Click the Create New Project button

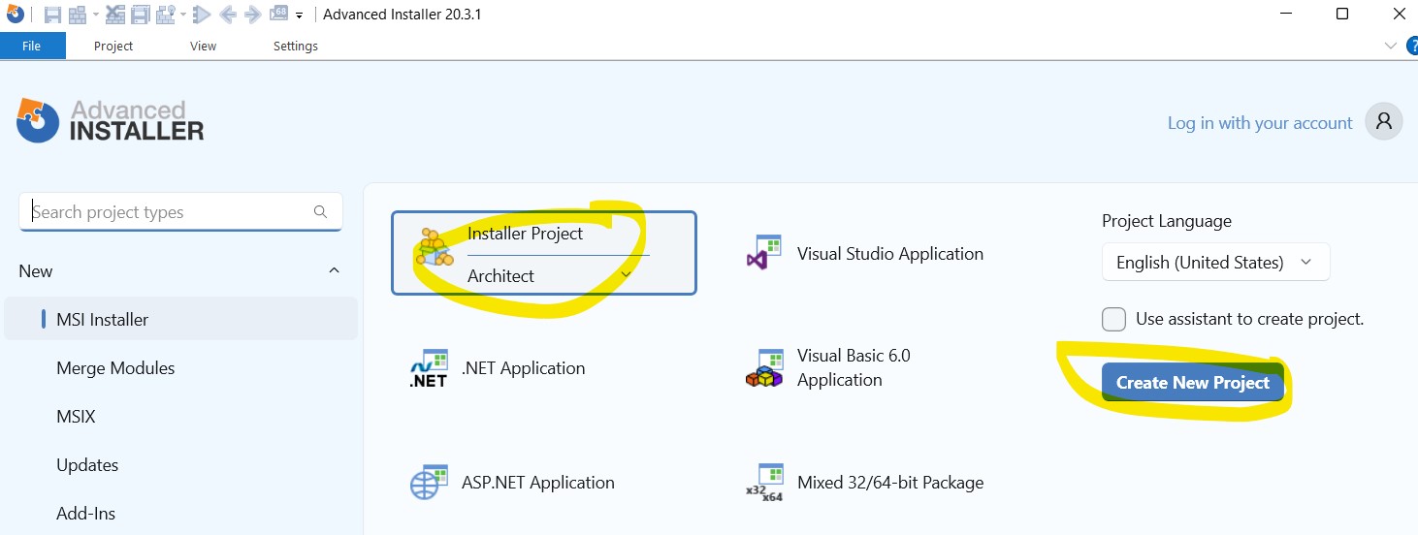coord(1192,383)
